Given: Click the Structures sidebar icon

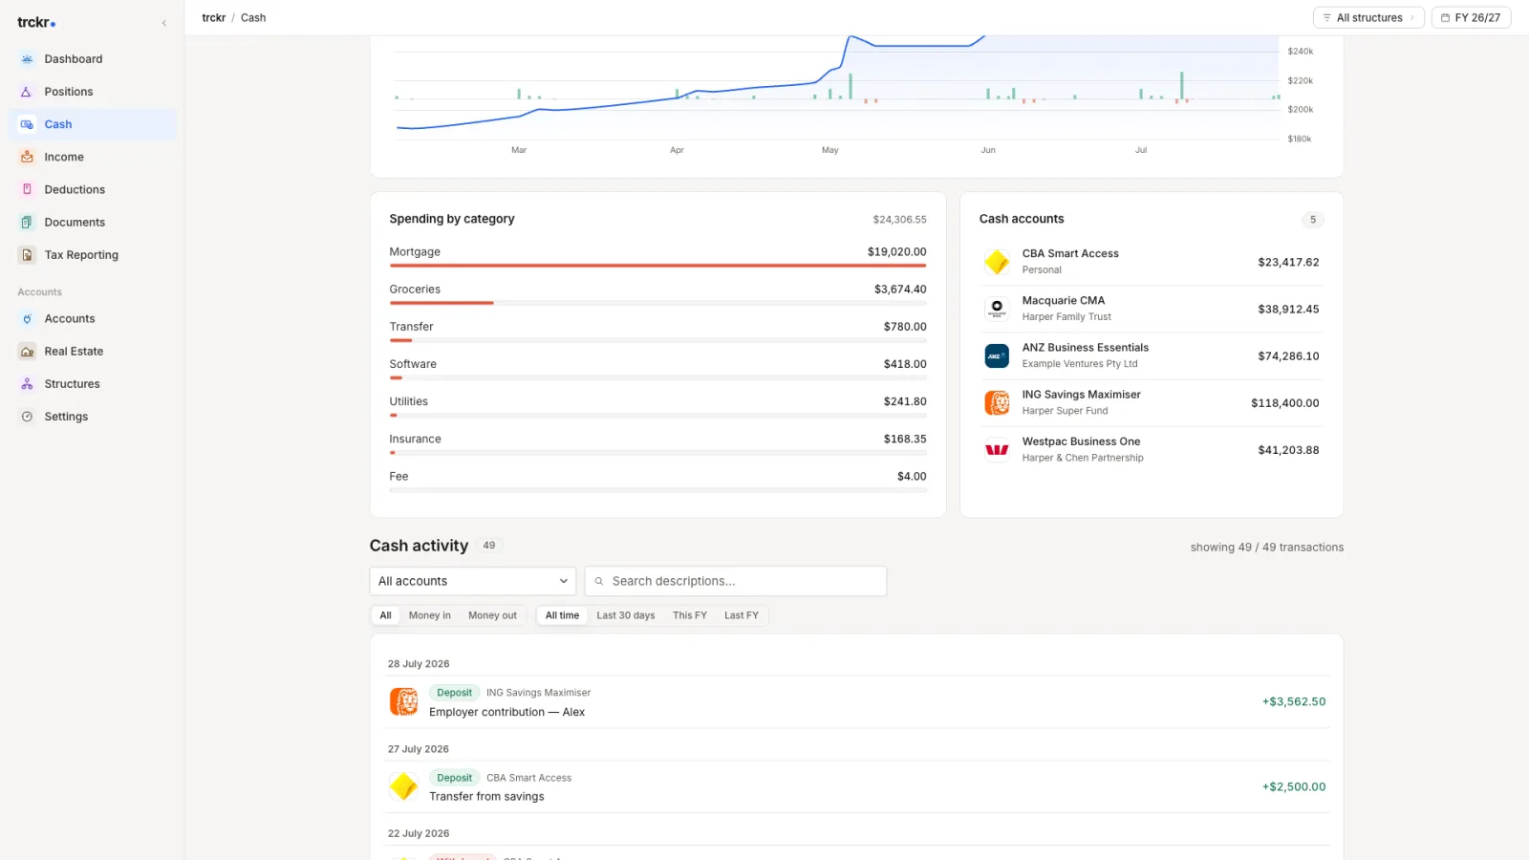Looking at the screenshot, I should [x=27, y=384].
